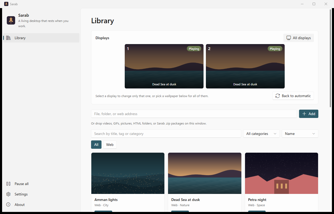This screenshot has height=214, width=334.
Task: Maximize the Sarab window
Action: coord(314,4)
